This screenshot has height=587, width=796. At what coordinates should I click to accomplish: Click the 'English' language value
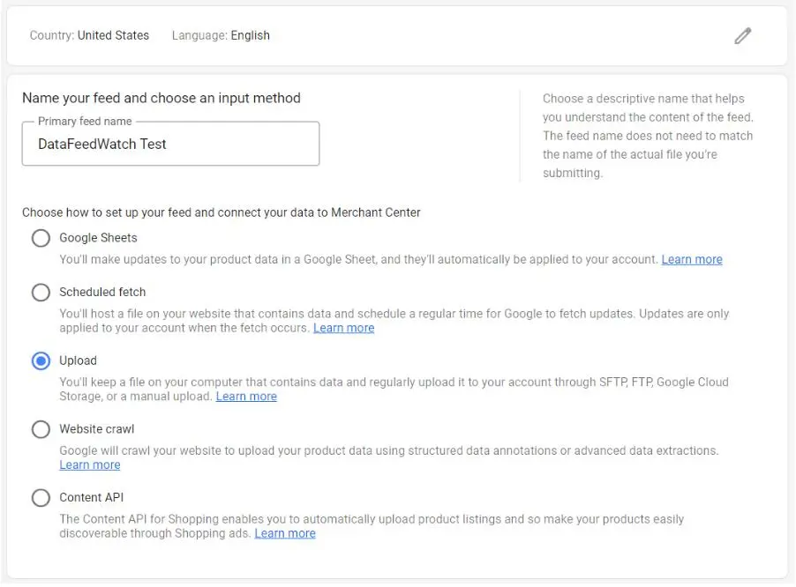click(250, 36)
